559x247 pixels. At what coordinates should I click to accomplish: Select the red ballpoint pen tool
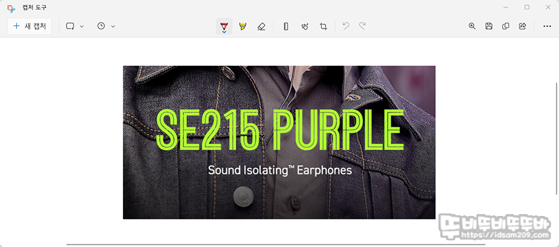224,26
